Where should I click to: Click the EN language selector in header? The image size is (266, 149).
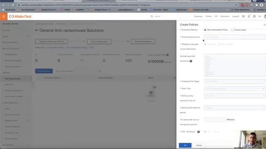[259, 17]
